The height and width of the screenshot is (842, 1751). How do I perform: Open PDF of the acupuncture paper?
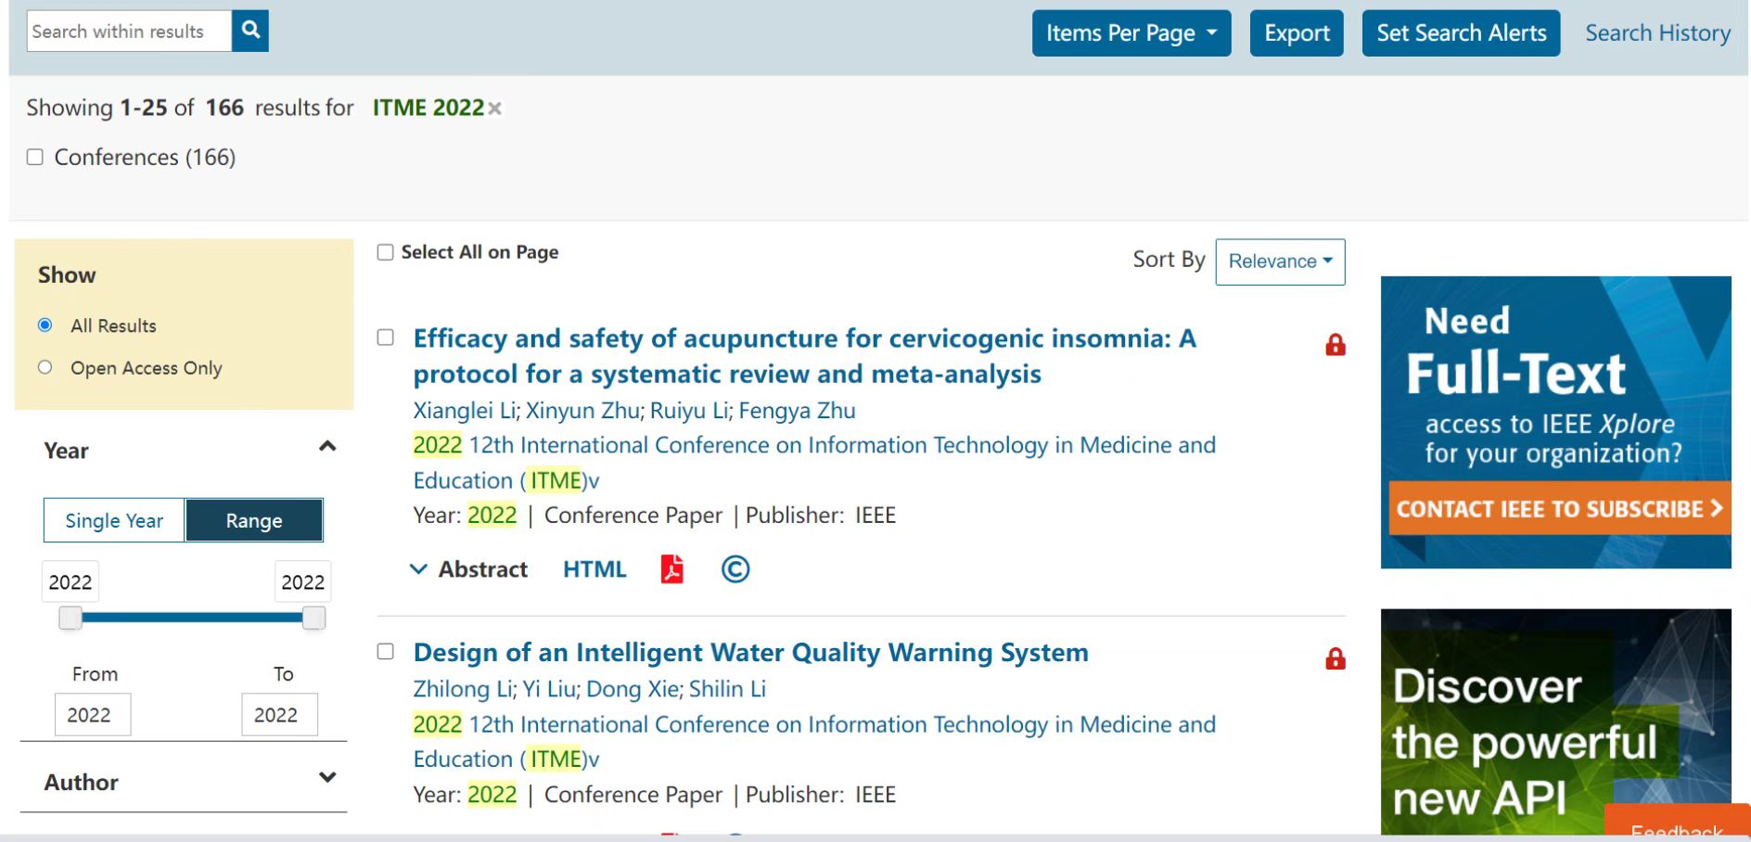pos(671,568)
